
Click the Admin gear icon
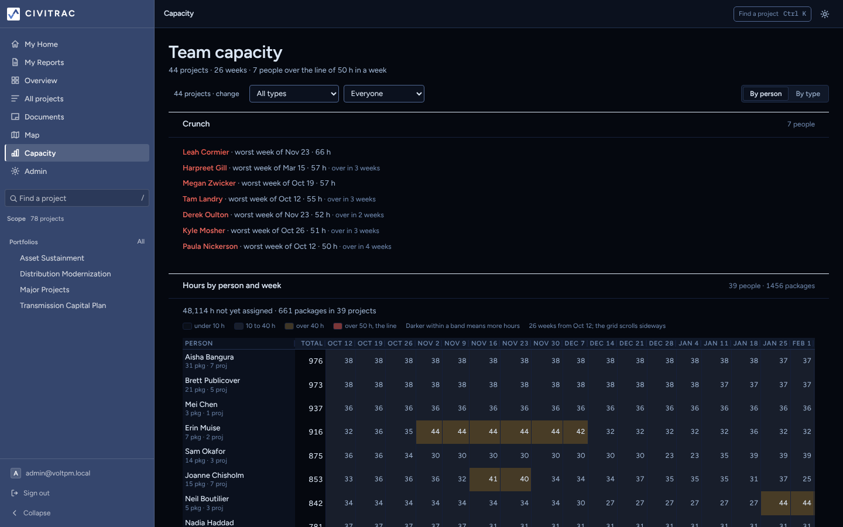click(x=15, y=171)
